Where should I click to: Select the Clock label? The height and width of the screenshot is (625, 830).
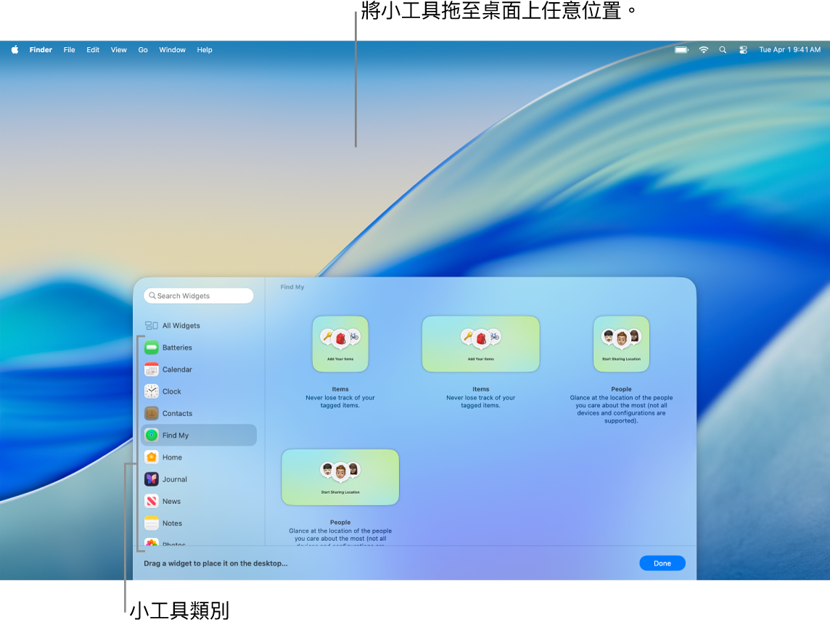pyautogui.click(x=171, y=392)
